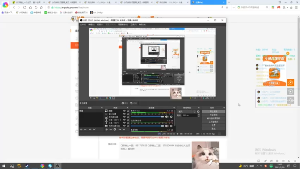Hide the 图像 source
Viewport: 300px width, 169px height.
click(x=124, y=111)
